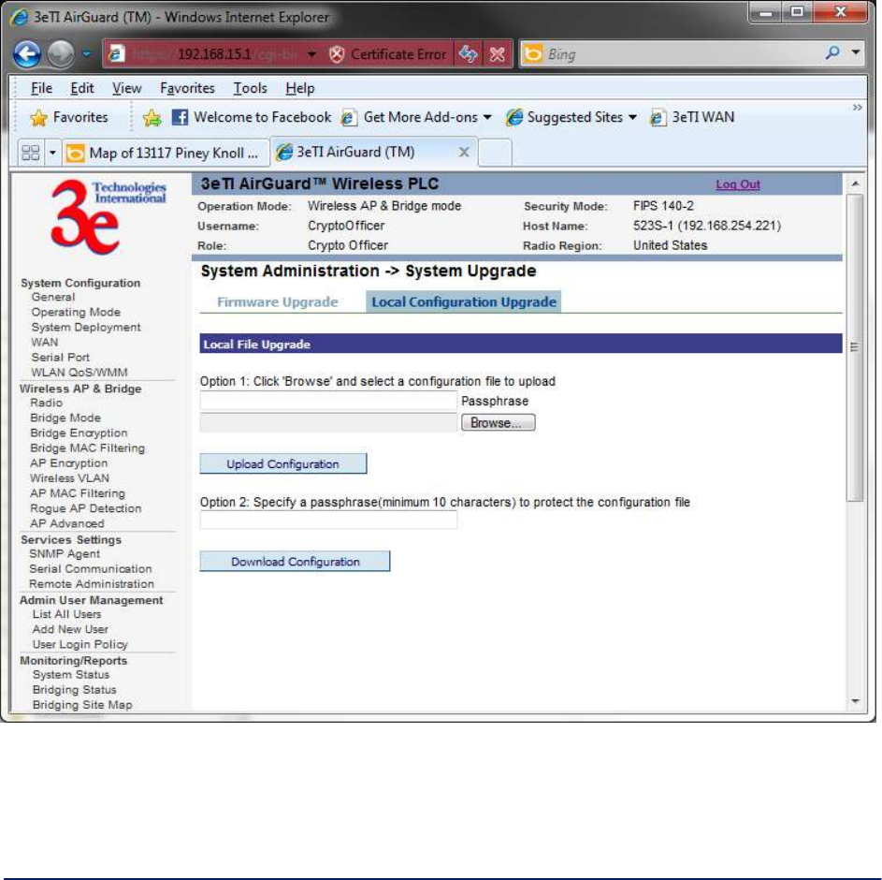
Task: Click the Log Out link
Action: [737, 184]
